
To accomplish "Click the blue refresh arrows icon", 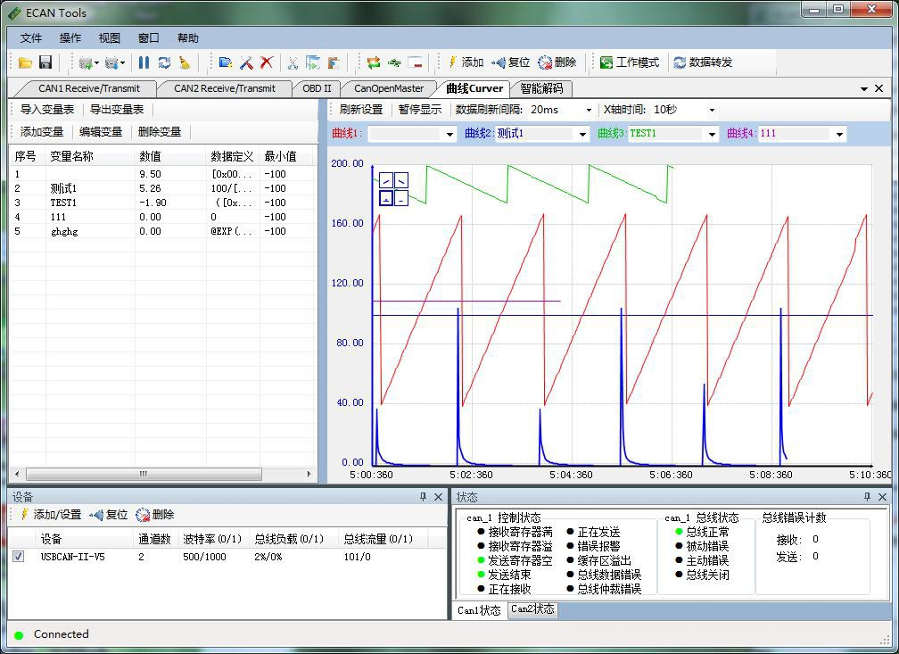I will pos(164,62).
